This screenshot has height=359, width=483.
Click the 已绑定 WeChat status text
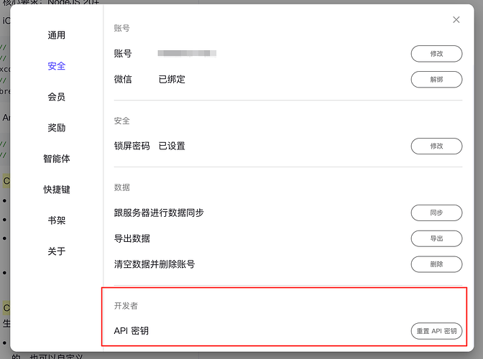click(x=172, y=80)
